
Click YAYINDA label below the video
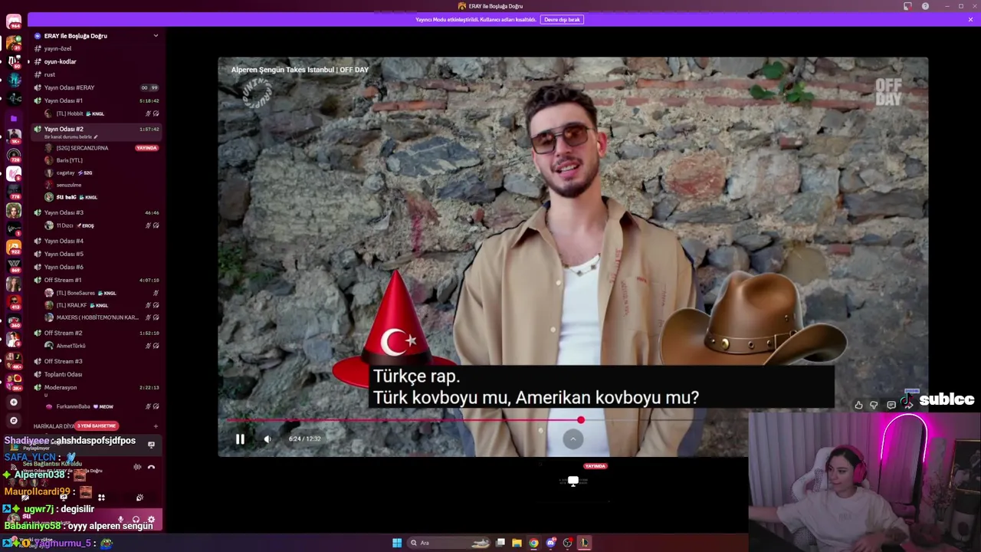[595, 465]
